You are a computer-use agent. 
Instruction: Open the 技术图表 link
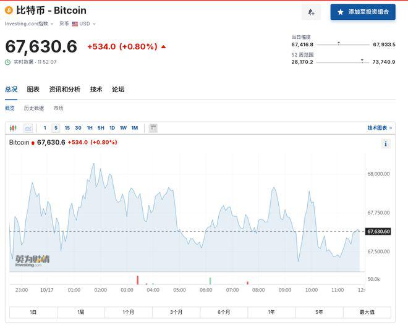click(x=380, y=128)
